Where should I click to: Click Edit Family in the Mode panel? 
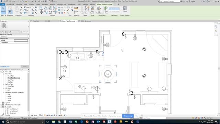[92, 10]
